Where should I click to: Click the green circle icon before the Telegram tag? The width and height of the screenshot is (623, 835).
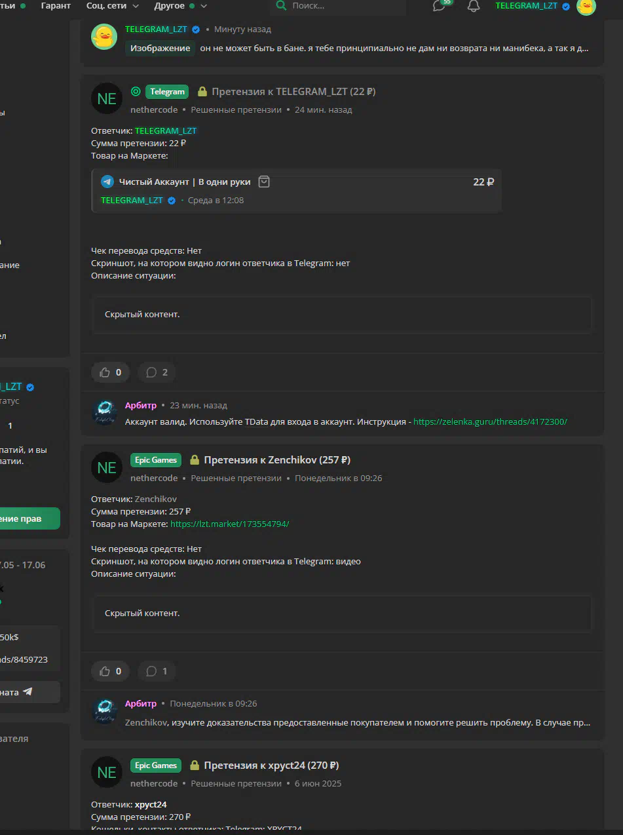pyautogui.click(x=136, y=92)
